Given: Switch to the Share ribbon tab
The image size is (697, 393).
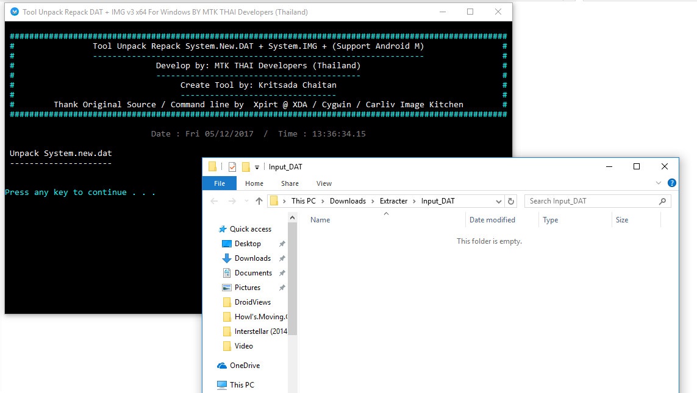Looking at the screenshot, I should click(x=290, y=183).
